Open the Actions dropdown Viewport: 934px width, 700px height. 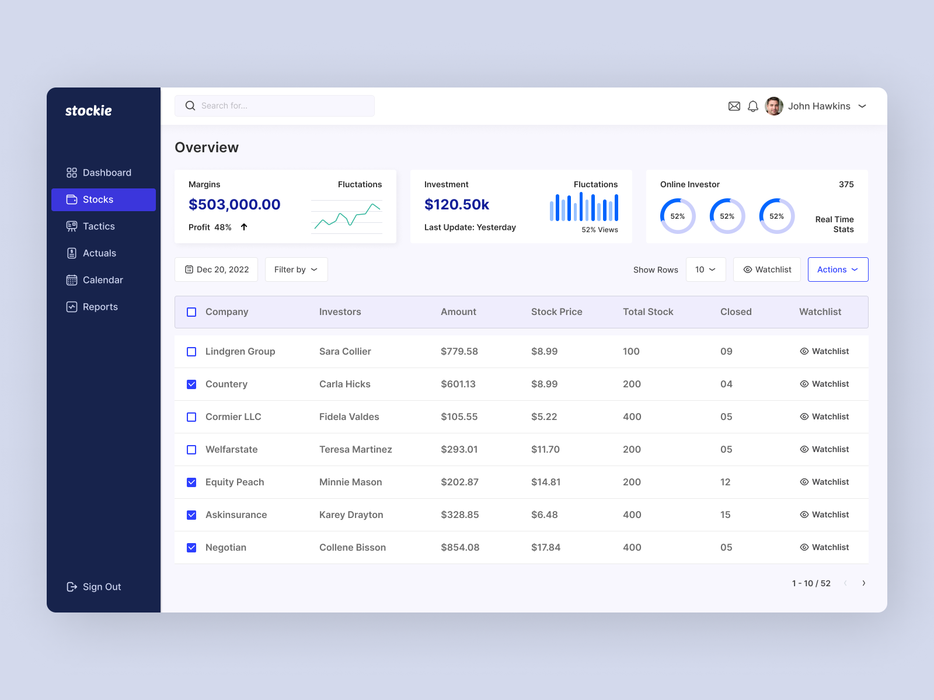coord(838,269)
